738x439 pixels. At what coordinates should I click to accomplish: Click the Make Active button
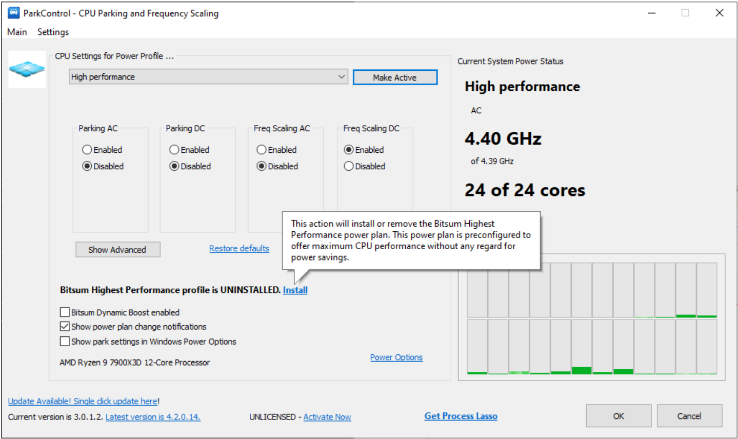point(395,77)
